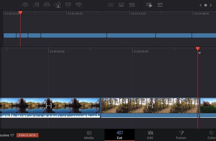Go to previous with left arrow
Viewport: 216px width, 141px height.
pyautogui.click(x=201, y=5)
